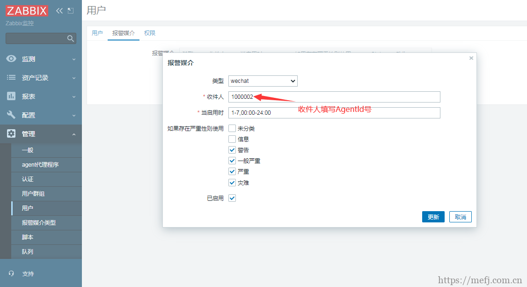Click the 取消 cancel button
527x287 pixels.
(460, 217)
